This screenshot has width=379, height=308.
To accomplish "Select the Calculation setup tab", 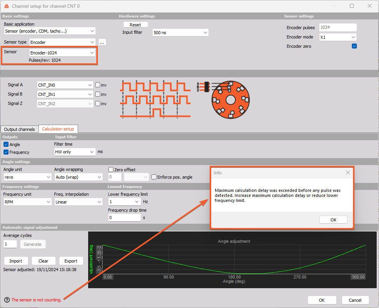I will point(58,129).
